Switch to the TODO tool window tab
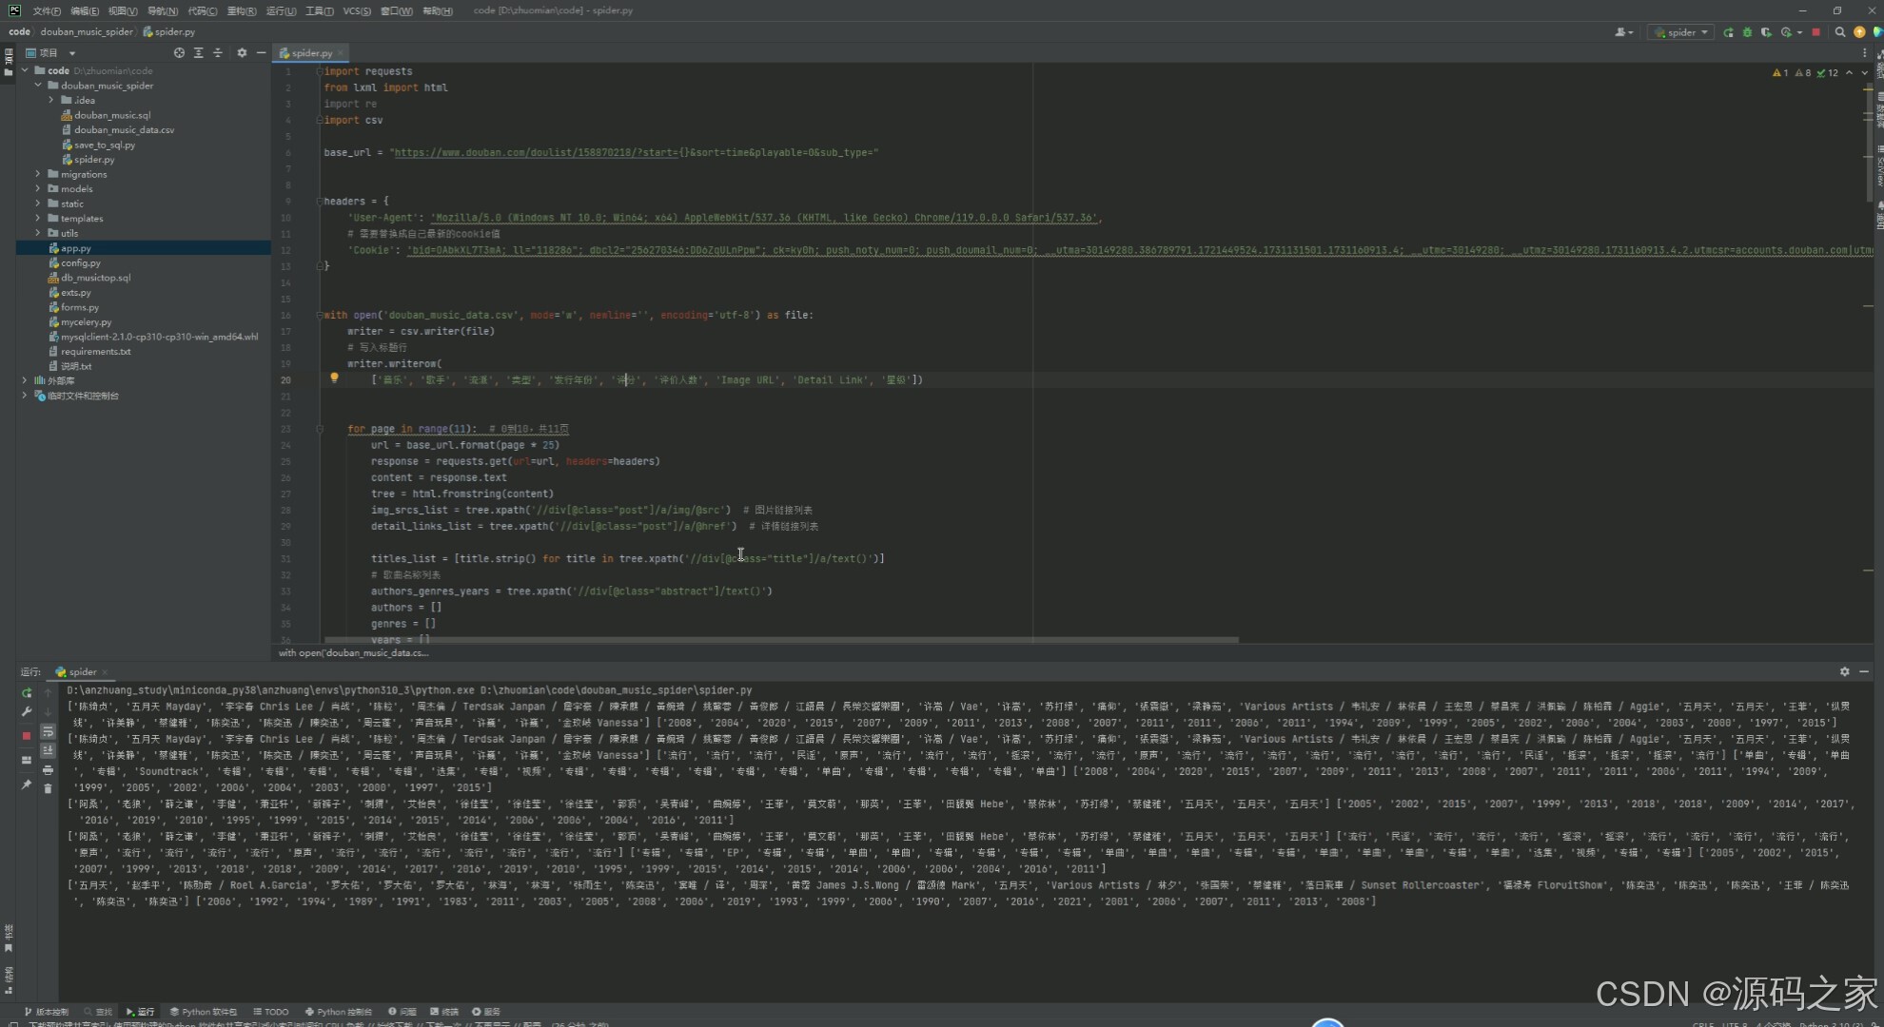This screenshot has width=1884, height=1027. point(271,1012)
